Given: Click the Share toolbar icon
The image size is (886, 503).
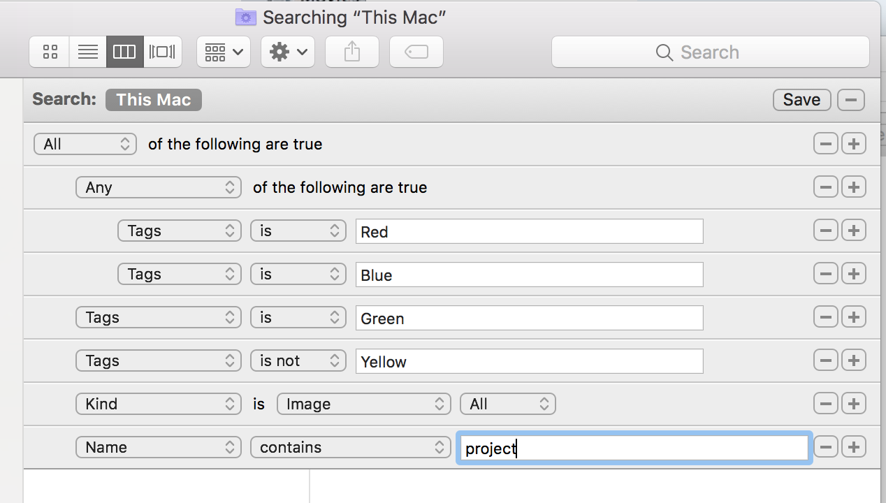Looking at the screenshot, I should tap(352, 52).
